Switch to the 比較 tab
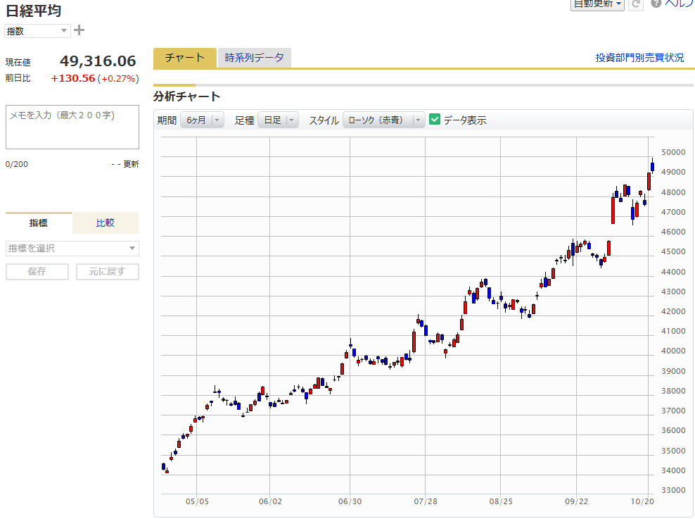This screenshot has width=695, height=519. coord(105,223)
